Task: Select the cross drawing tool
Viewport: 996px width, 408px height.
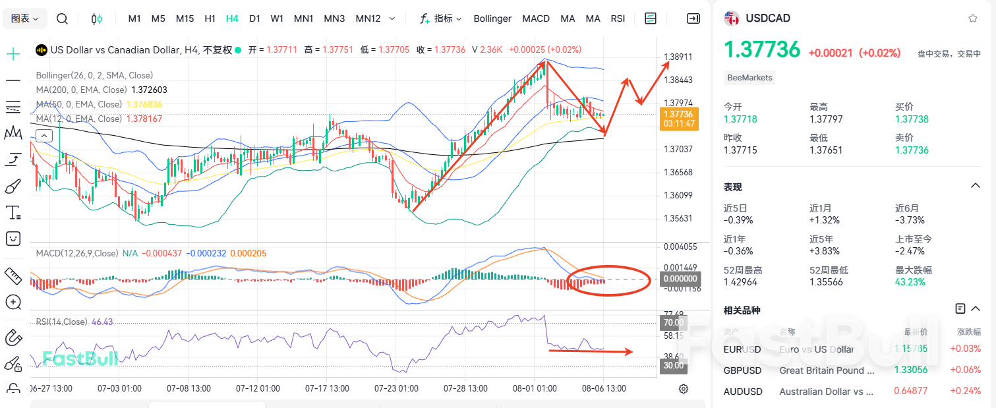Action: pos(13,53)
